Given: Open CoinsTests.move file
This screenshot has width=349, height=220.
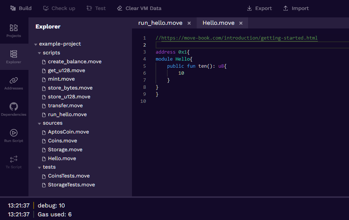Looking at the screenshot, I should coord(69,176).
